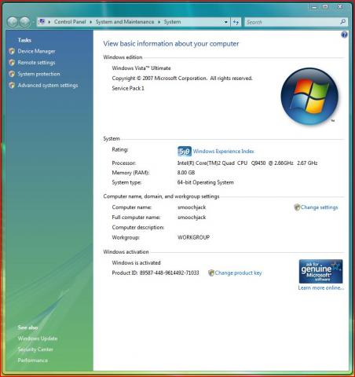Open the help question mark icon
The image size is (355, 377).
click(x=344, y=35)
